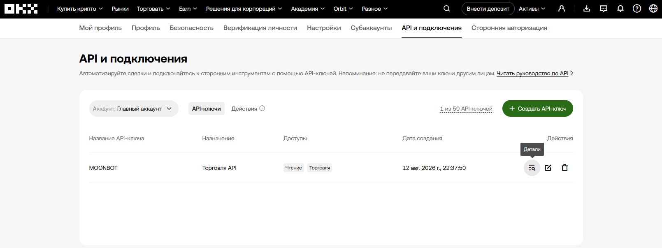Switch to Настройки tab
The image size is (662, 248).
pyautogui.click(x=324, y=28)
